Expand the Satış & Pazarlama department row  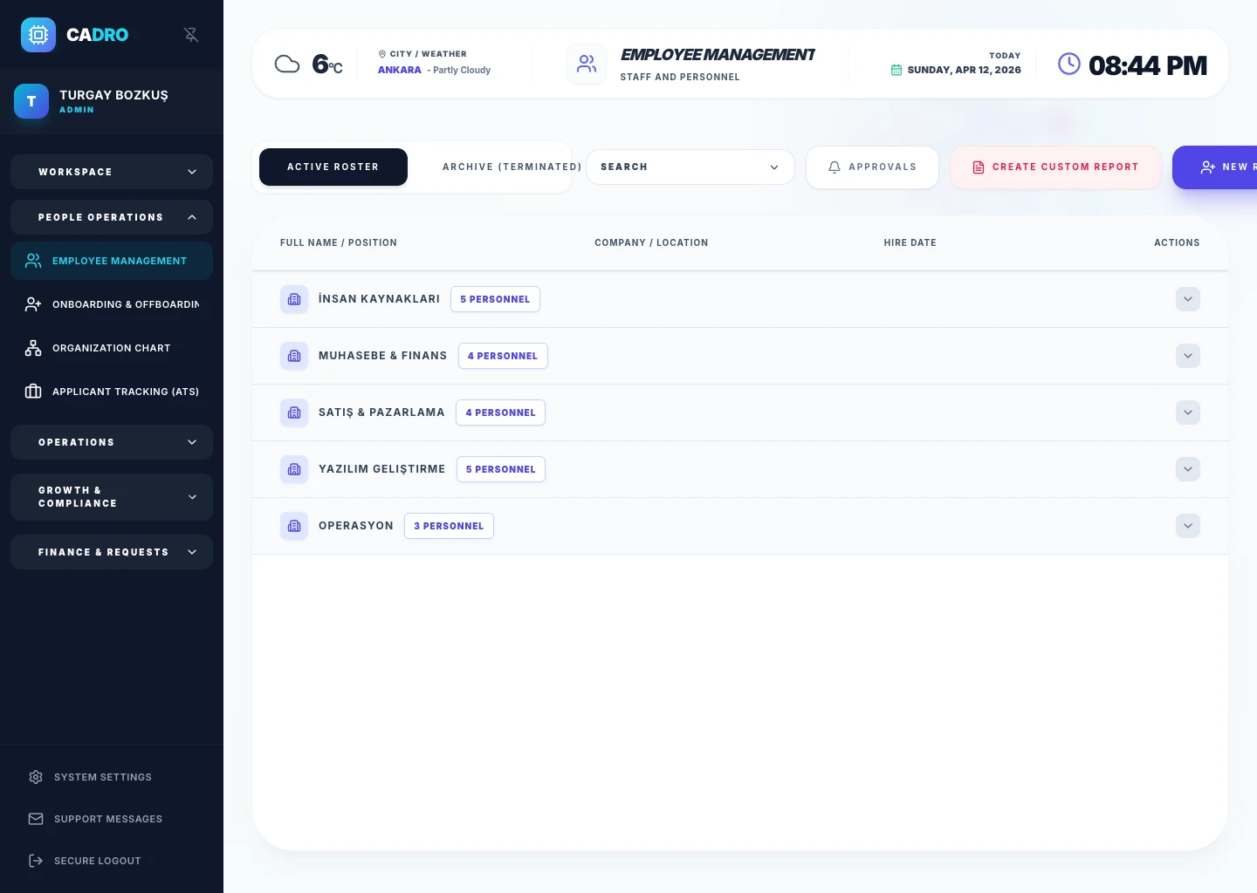[1188, 412]
